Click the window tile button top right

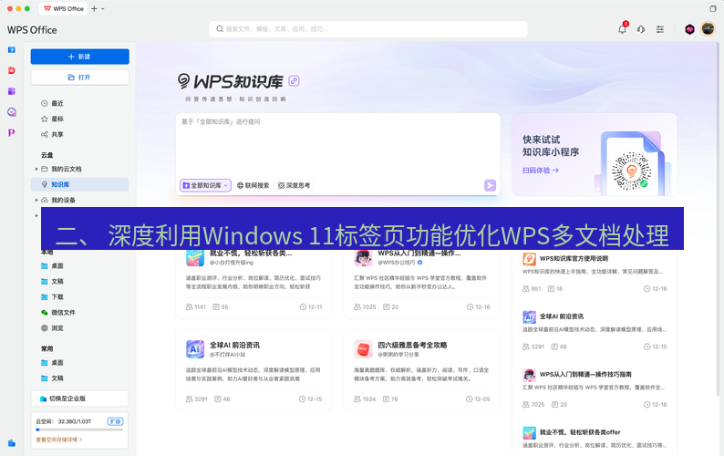[713, 8]
